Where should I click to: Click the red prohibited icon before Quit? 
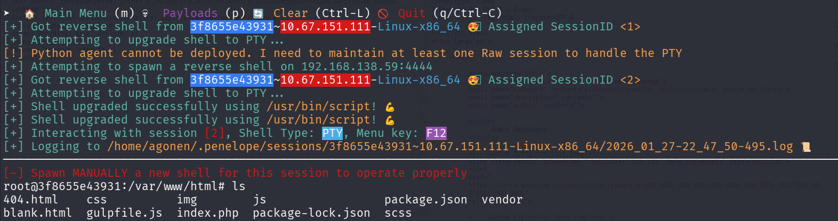[383, 13]
